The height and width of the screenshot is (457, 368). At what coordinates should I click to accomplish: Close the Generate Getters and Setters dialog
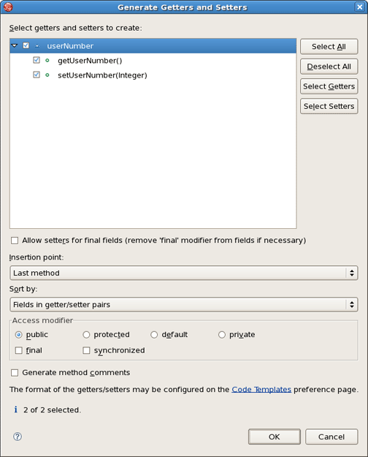[360, 7]
